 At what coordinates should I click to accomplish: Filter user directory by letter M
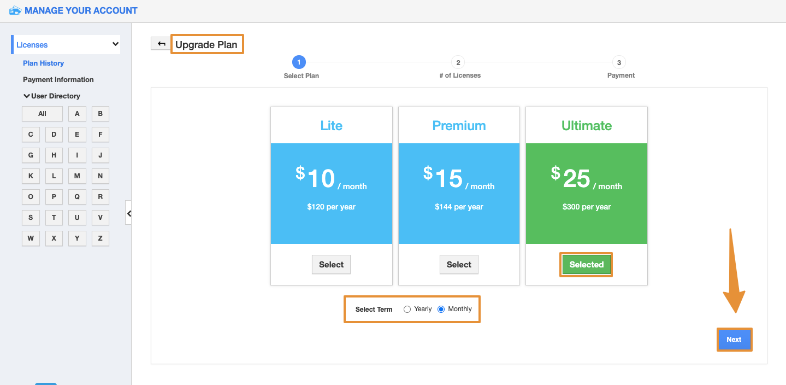coord(77,176)
